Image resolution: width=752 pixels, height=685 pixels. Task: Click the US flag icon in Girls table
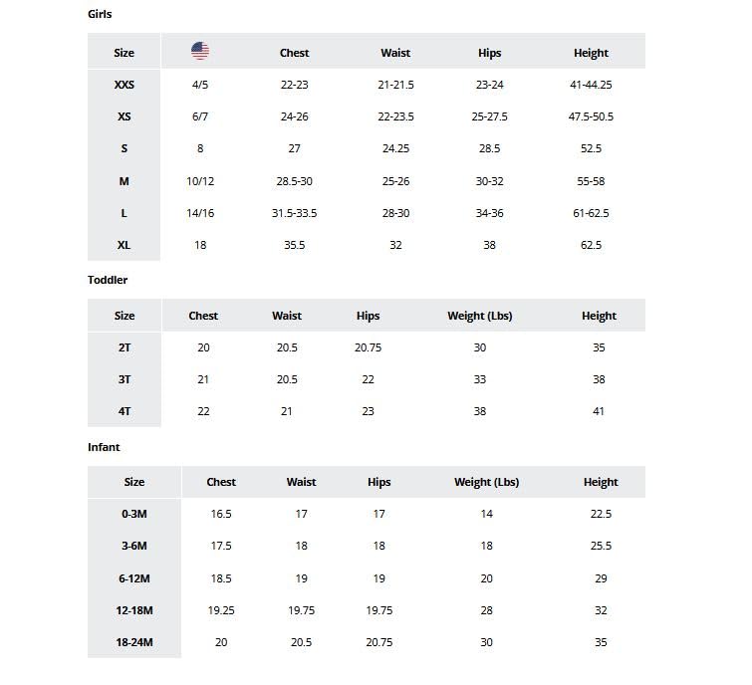coord(200,52)
